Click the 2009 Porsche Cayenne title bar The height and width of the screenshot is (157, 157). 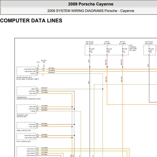pyautogui.click(x=79, y=4)
